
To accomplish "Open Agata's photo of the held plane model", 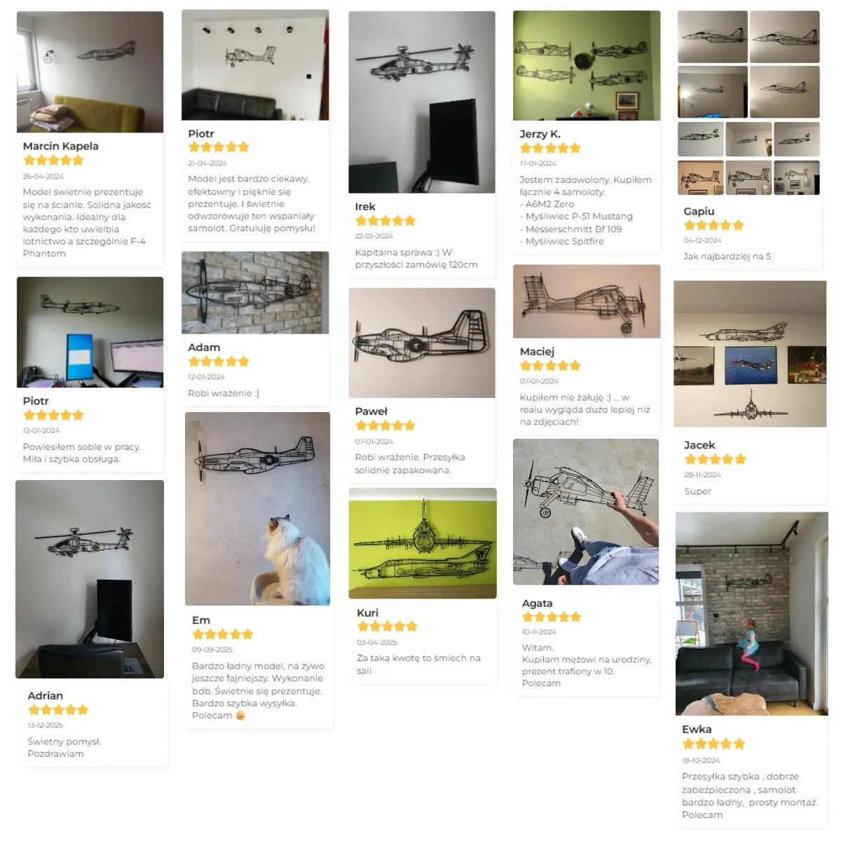I will (586, 512).
